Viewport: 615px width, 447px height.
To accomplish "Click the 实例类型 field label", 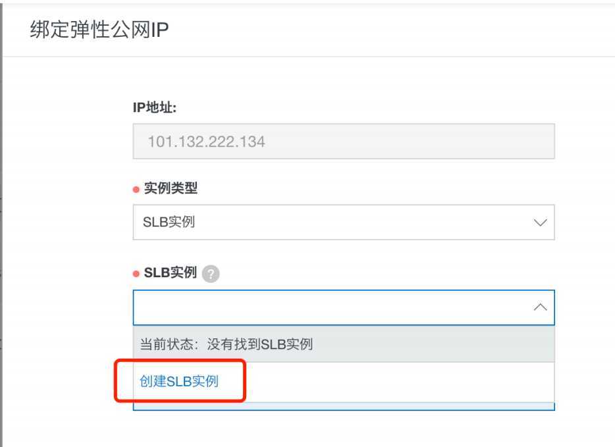I will [x=171, y=188].
